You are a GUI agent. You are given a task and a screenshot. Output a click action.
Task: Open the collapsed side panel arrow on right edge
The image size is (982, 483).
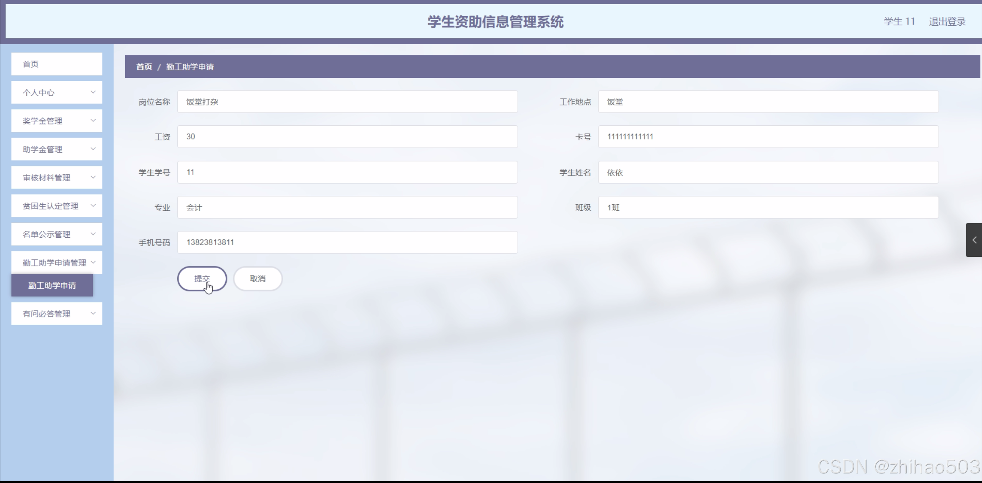(974, 240)
